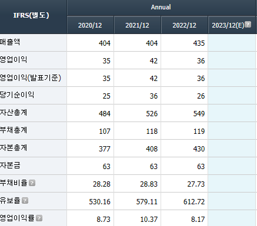The width and height of the screenshot is (257, 226).
Task: Select 부채총계 value 107
Action: pyautogui.click(x=105, y=131)
